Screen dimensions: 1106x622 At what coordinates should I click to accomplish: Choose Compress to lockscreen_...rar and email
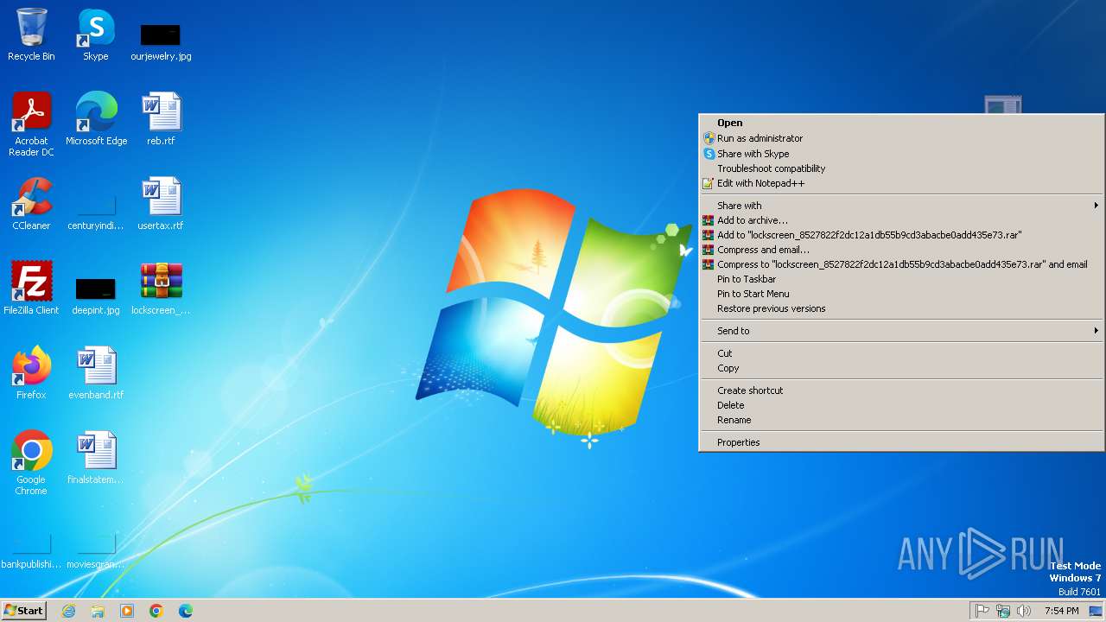tap(901, 264)
